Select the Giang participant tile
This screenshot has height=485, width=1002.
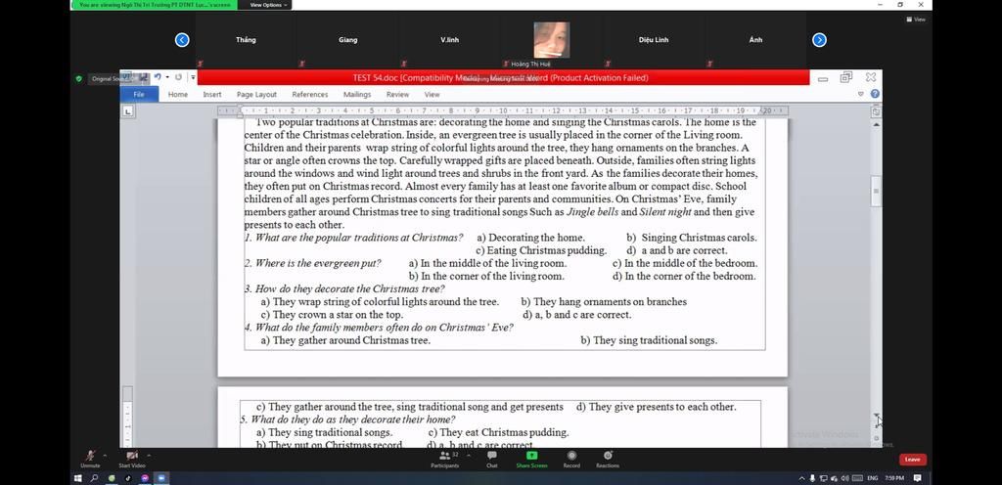tap(347, 40)
